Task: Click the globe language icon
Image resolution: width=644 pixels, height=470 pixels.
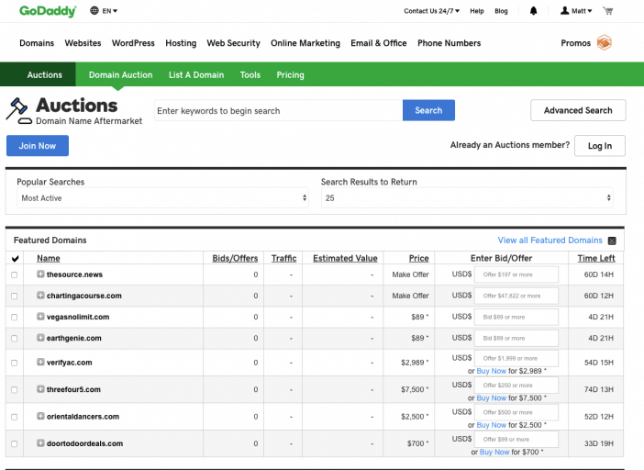Action: [94, 11]
